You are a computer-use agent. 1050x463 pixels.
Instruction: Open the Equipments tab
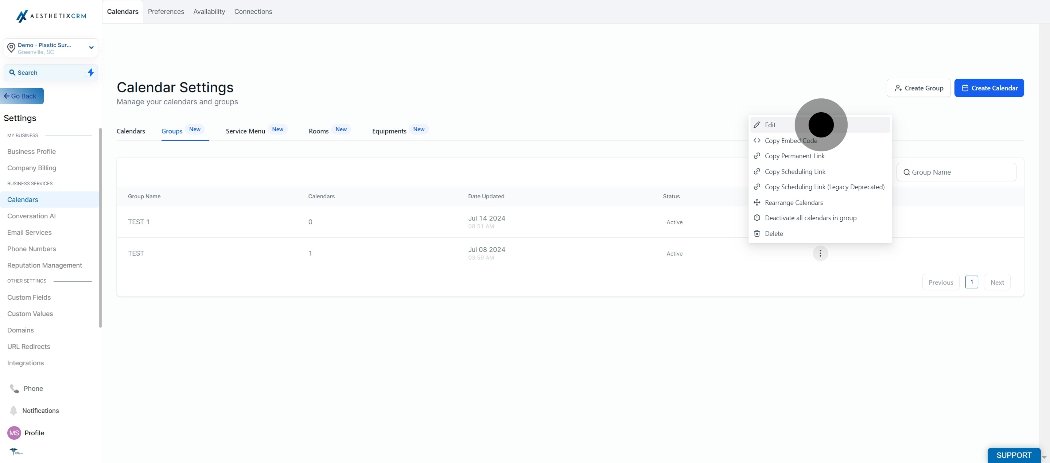389,131
